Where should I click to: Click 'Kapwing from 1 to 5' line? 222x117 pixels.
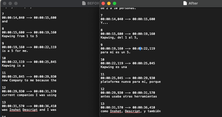(x=20, y=36)
